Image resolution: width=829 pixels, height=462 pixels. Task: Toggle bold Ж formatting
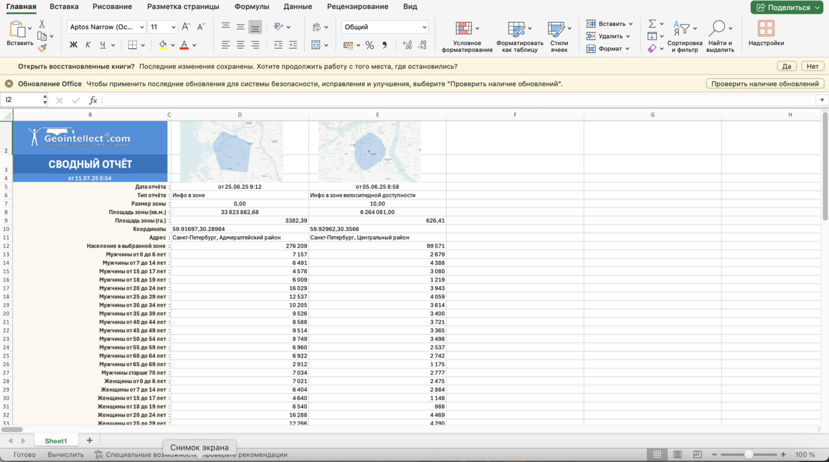(73, 45)
